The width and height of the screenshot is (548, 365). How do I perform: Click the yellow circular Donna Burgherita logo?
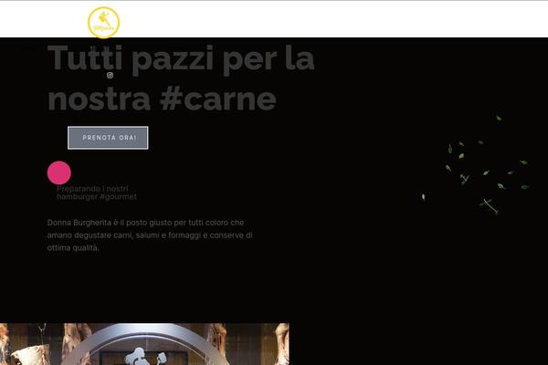(x=103, y=22)
